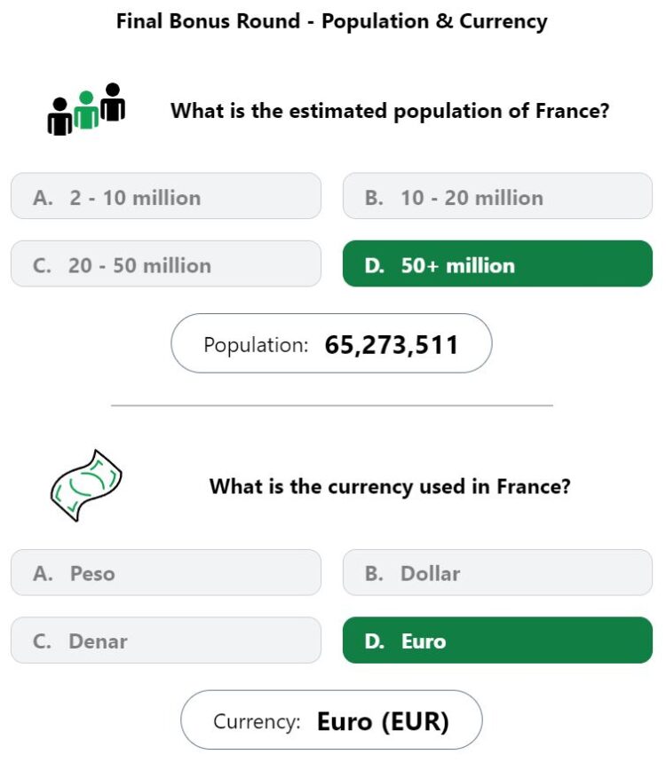Select the B. Dollar option

(x=497, y=572)
